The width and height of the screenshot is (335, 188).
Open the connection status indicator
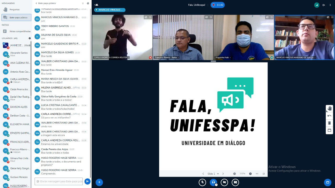coord(317,5)
